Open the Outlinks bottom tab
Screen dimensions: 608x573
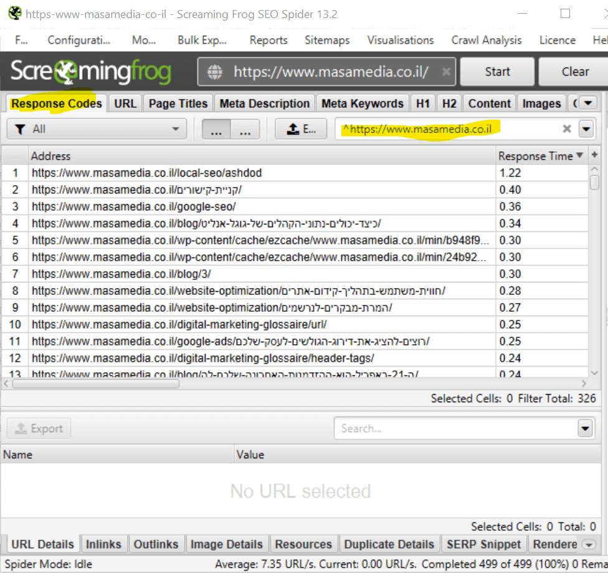[156, 544]
